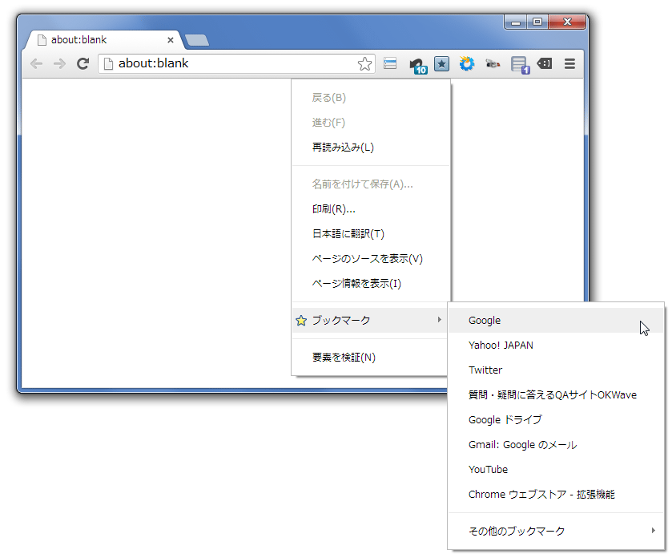Select ページ情報を表示(I)
The width and height of the screenshot is (672, 558).
click(x=371, y=284)
